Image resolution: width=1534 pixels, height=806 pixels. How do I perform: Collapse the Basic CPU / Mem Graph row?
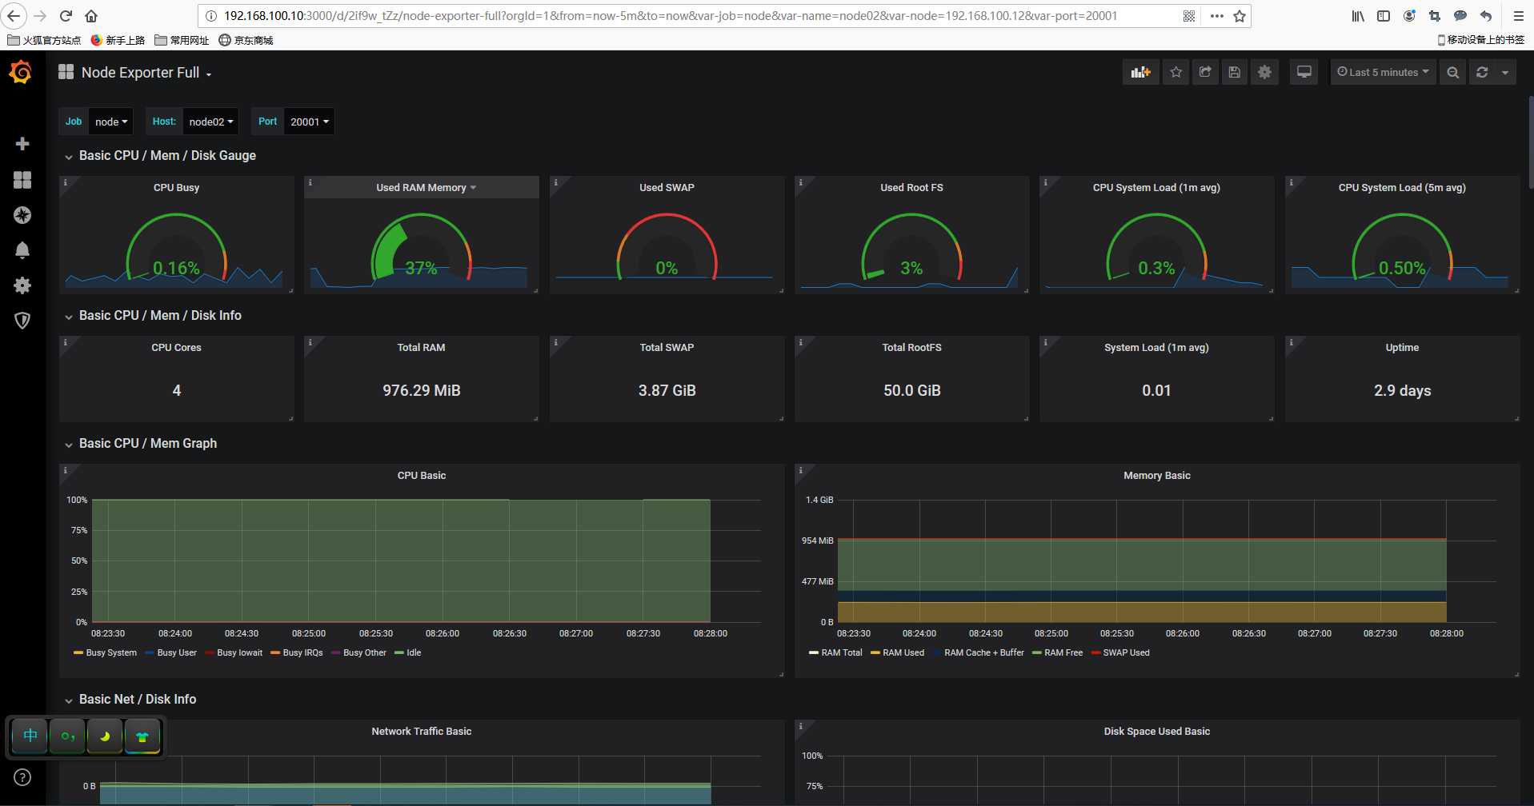(147, 444)
